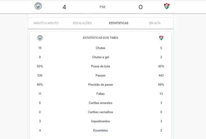Open the Minuto a Minuto tab
206x139 pixels.
(x=46, y=23)
